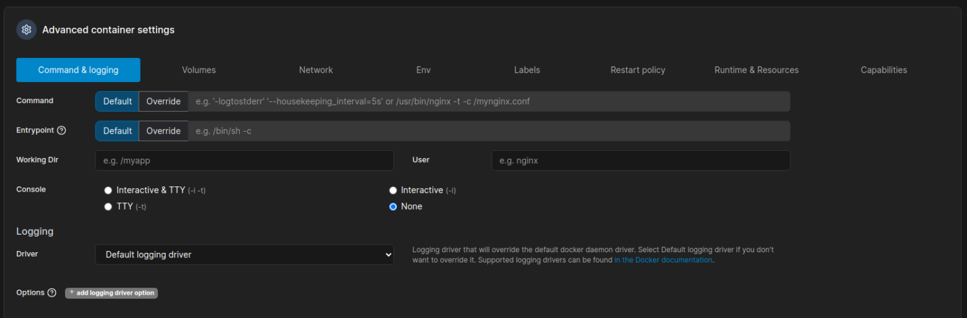Click the Advanced container settings gear icon
This screenshot has width=967, height=318.
click(26, 30)
